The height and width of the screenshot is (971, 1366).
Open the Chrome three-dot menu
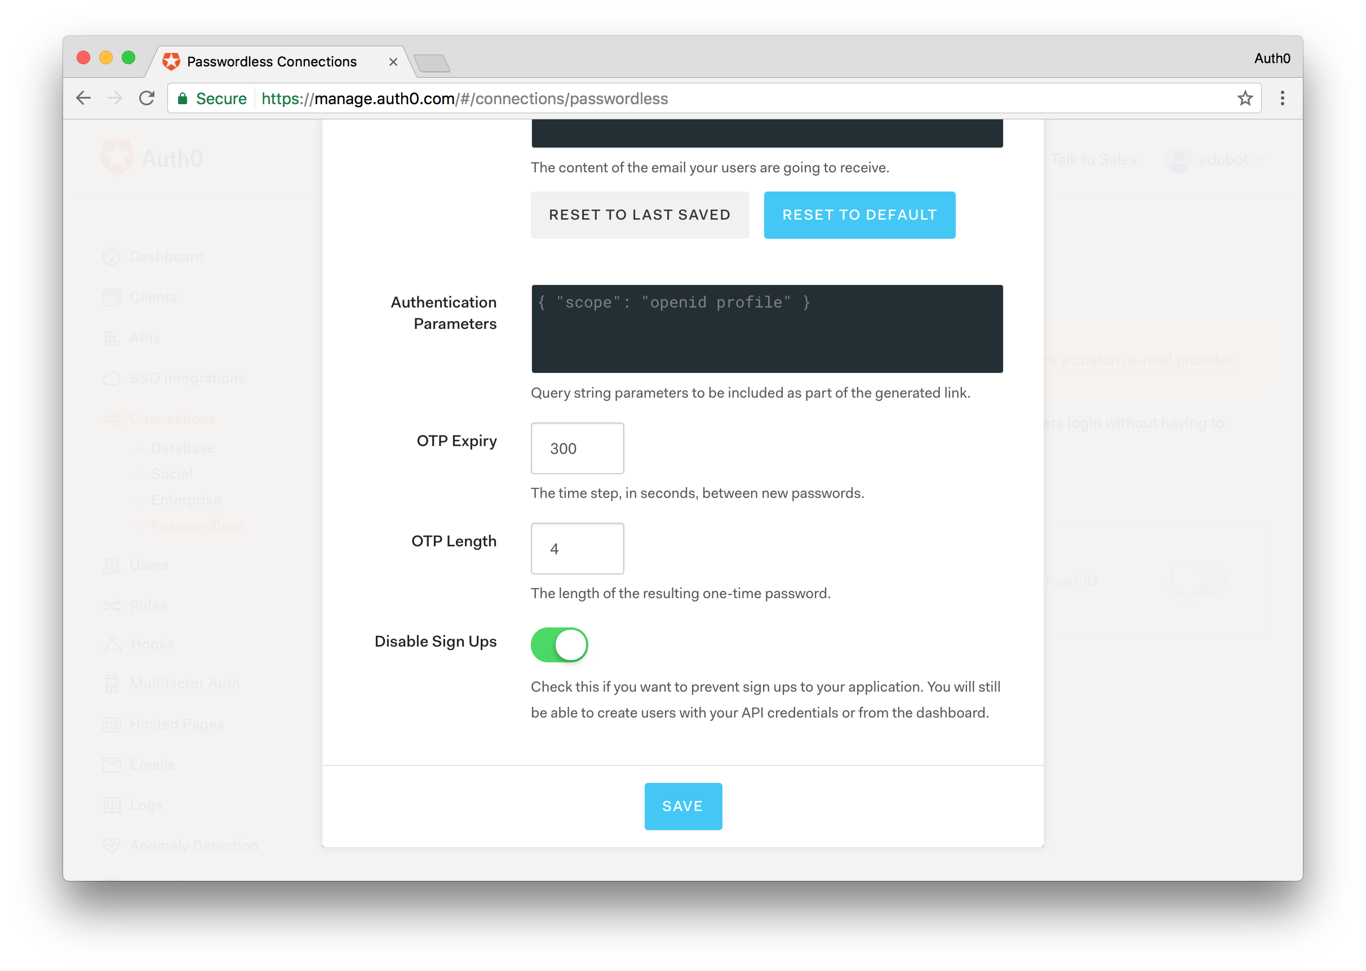point(1282,98)
